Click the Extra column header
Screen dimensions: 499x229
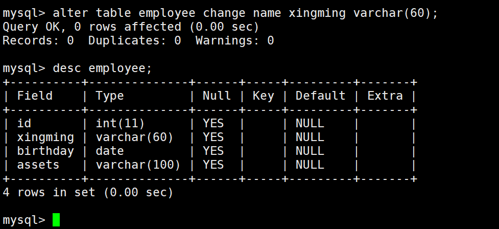click(x=385, y=96)
